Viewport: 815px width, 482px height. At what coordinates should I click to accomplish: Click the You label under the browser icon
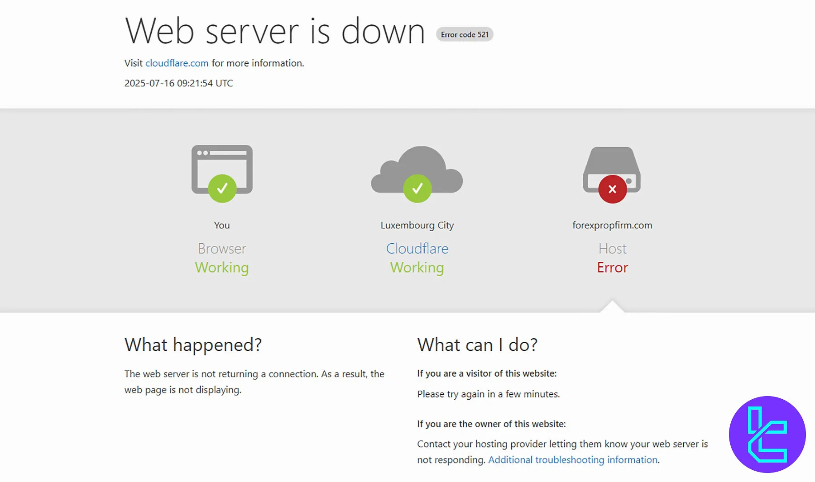[222, 225]
